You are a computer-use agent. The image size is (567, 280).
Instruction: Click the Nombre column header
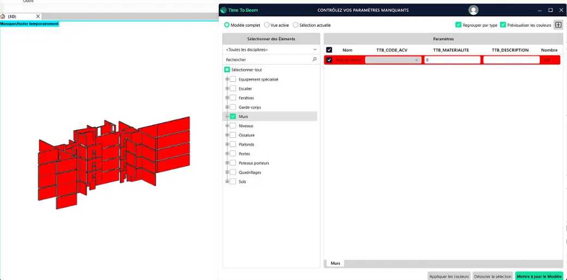tap(549, 50)
